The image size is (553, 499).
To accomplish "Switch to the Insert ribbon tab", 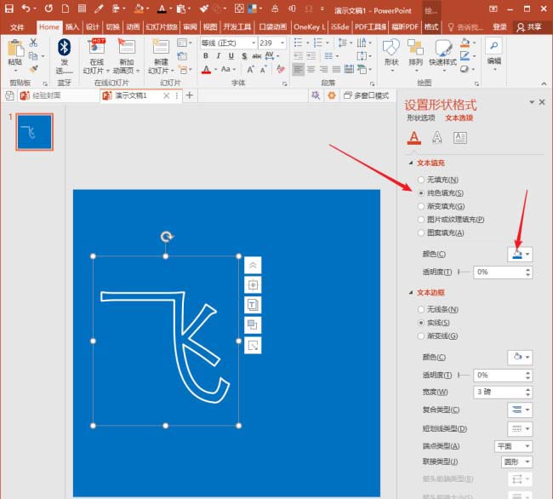I will (x=72, y=26).
